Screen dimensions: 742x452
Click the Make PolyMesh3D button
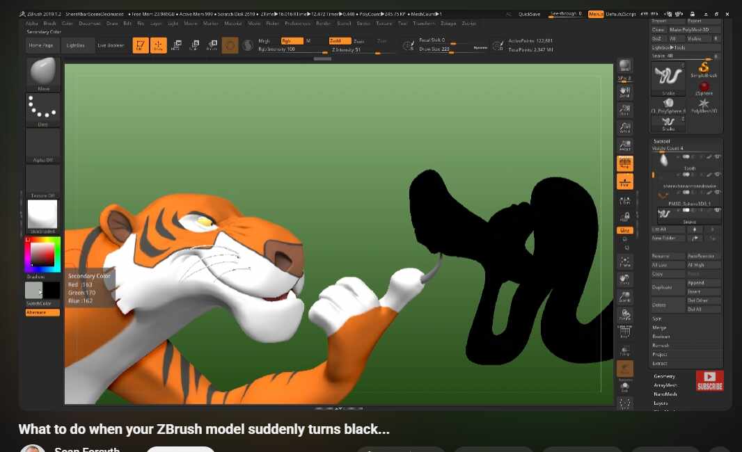click(x=694, y=30)
